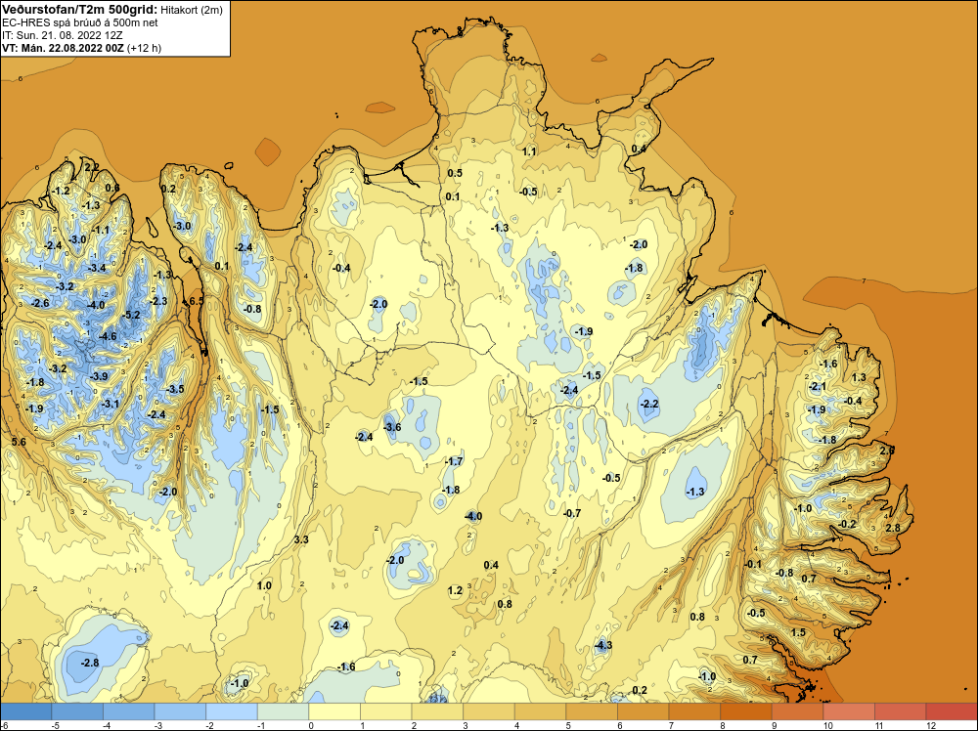Click the '6.5' coastal temperature value

pos(197,301)
